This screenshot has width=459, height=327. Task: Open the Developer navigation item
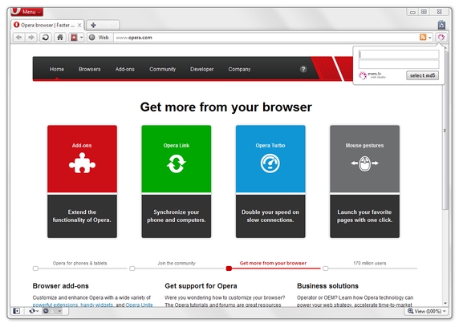tap(202, 69)
